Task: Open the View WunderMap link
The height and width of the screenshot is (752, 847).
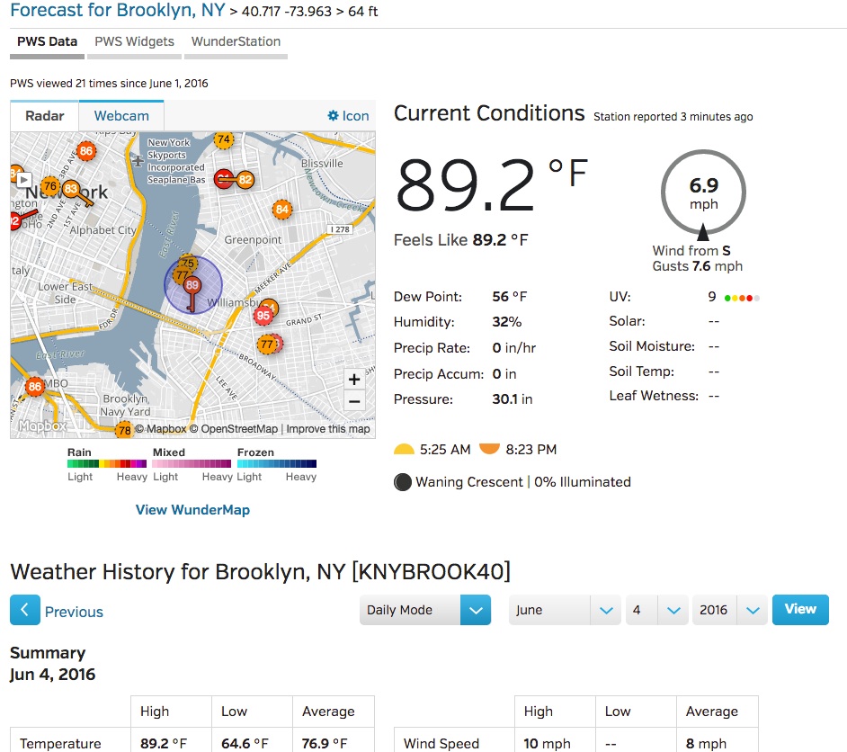Action: click(x=192, y=510)
